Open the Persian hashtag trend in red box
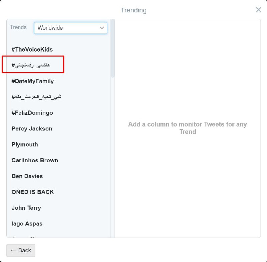 (31, 65)
